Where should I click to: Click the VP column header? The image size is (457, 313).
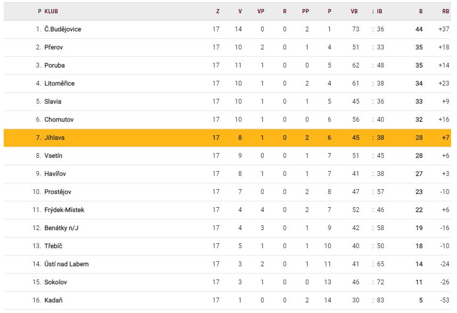(x=261, y=11)
